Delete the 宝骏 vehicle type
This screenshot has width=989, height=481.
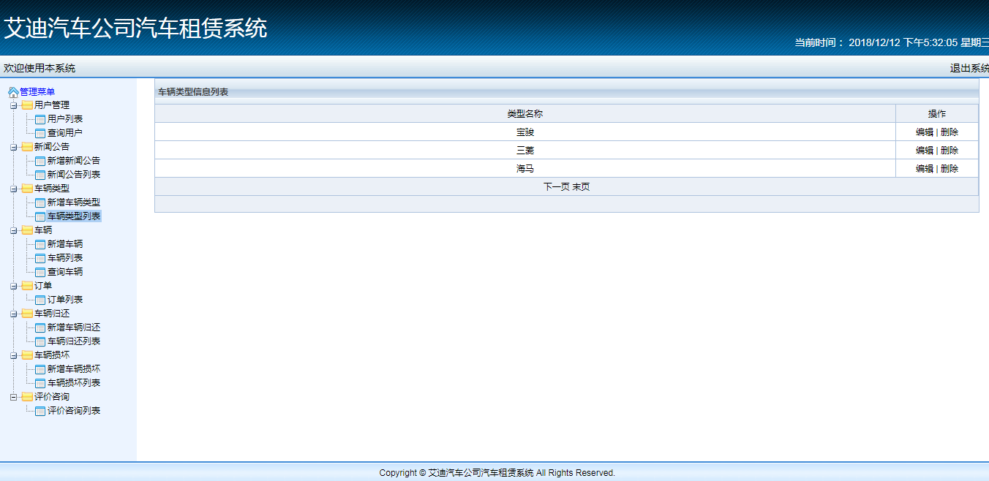949,132
